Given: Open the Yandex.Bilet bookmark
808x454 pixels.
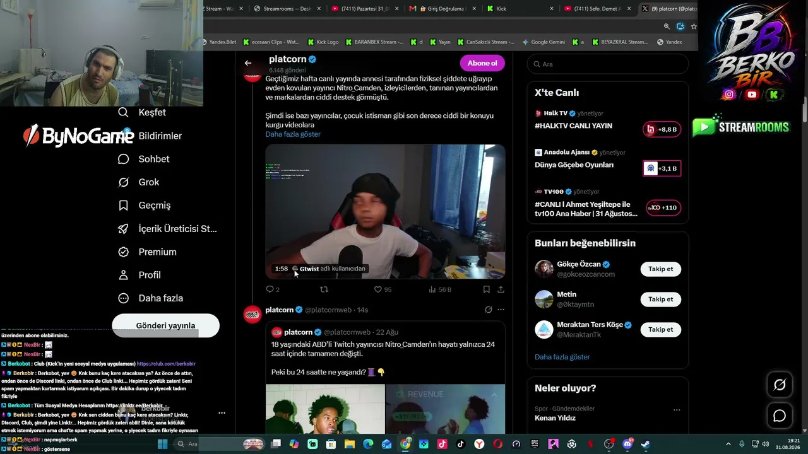Looking at the screenshot, I should coord(218,42).
